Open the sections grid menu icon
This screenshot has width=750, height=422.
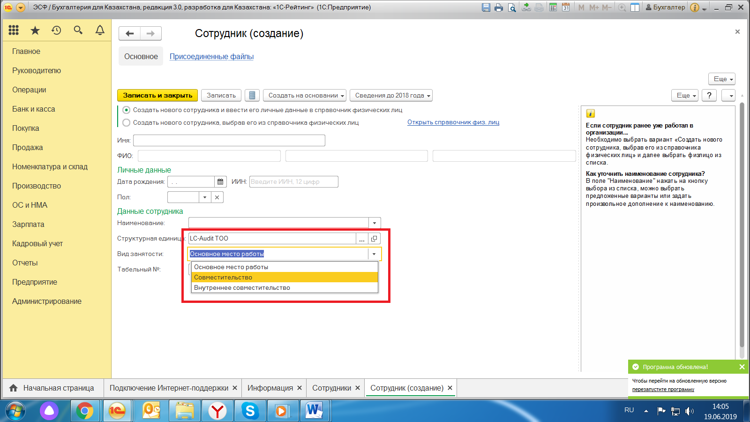14,30
